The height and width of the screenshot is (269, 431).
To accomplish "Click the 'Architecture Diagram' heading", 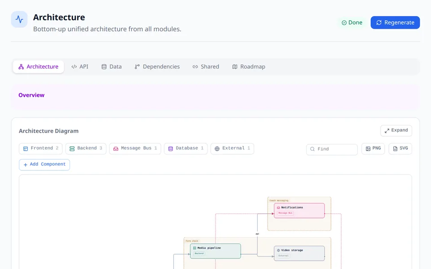I will click(48, 131).
